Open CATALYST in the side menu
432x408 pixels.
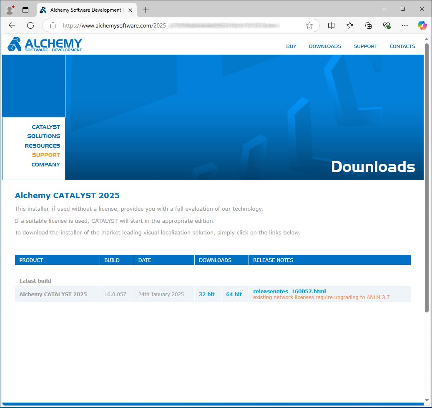click(46, 127)
